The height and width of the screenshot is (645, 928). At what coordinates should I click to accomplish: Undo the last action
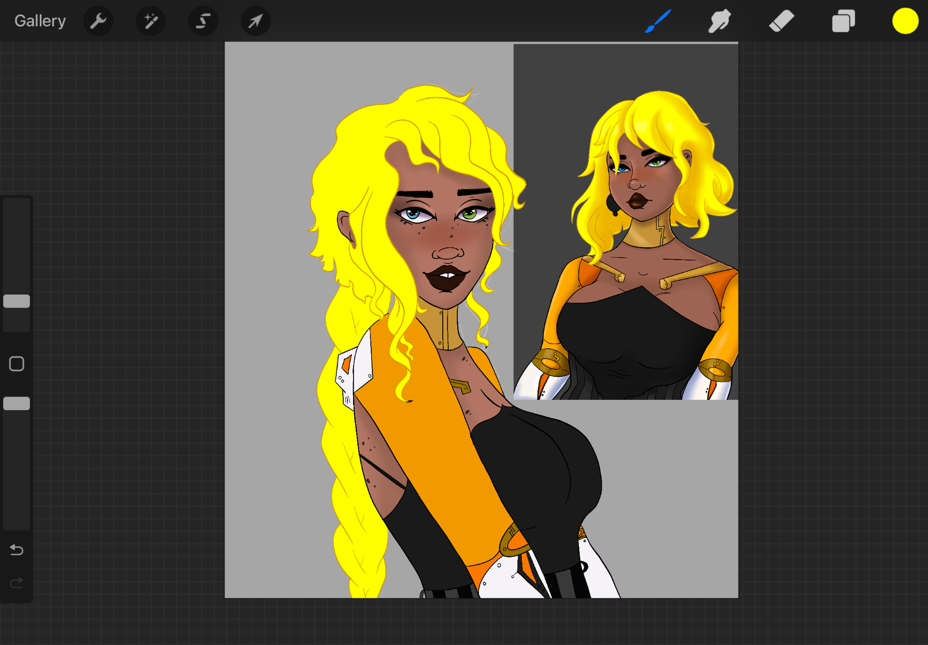pos(17,550)
